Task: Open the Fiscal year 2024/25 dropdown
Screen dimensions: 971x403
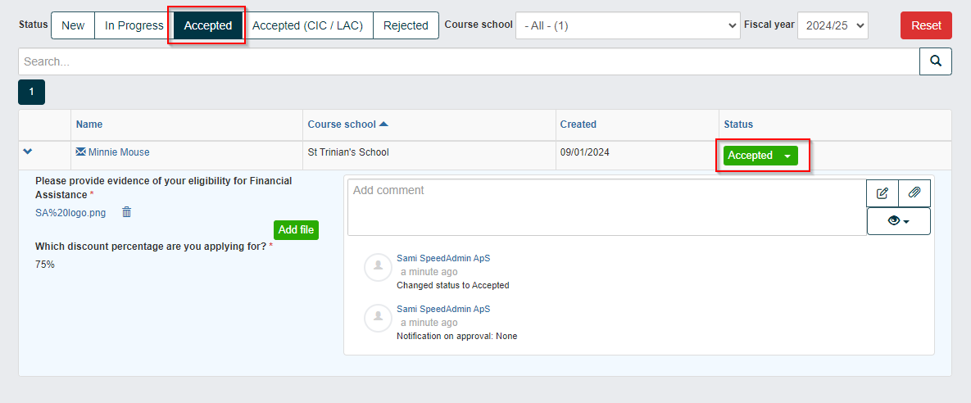Action: click(x=833, y=25)
